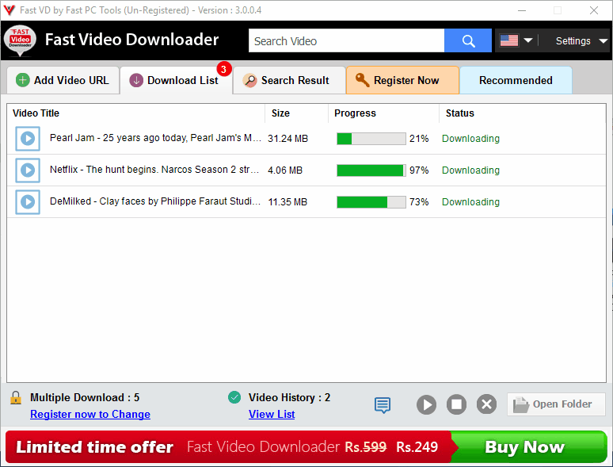Click DeMilked row Downloading status text
This screenshot has width=613, height=467.
[470, 202]
